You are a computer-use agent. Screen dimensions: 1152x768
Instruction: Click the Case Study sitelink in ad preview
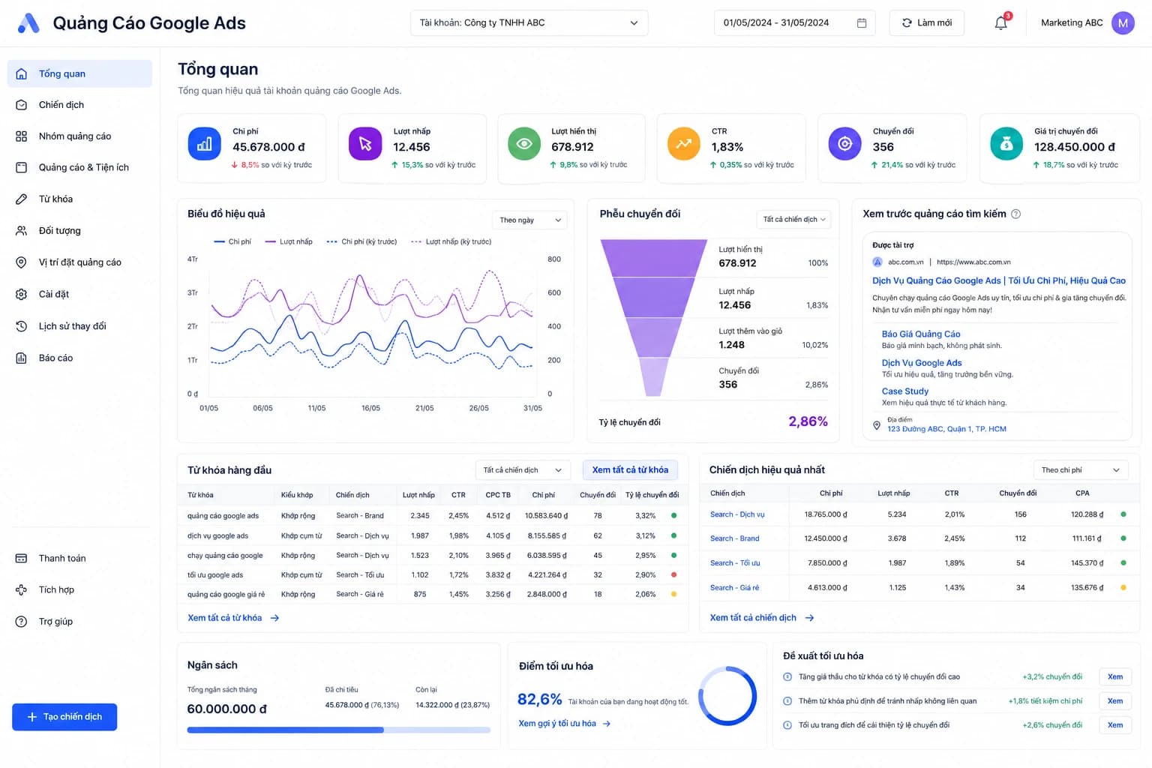pos(905,391)
